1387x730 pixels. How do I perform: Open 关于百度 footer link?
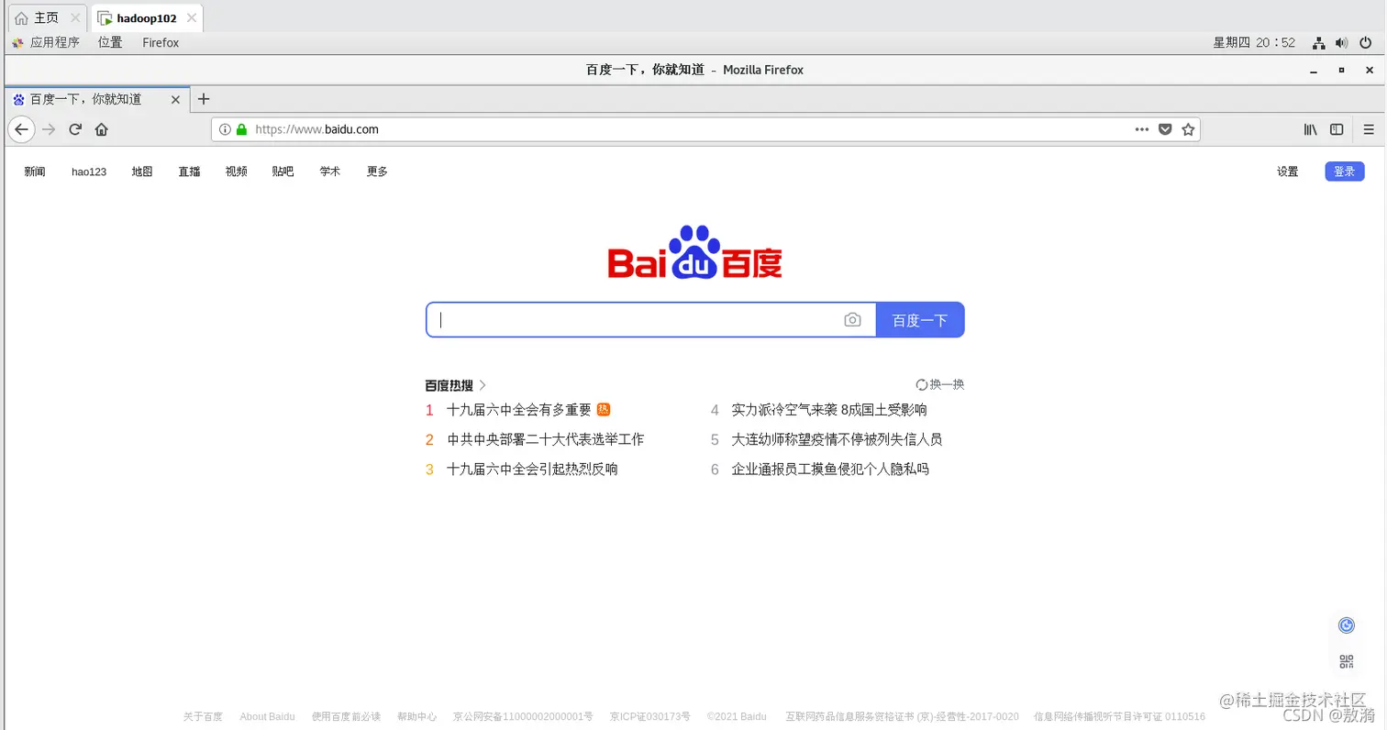pos(203,716)
